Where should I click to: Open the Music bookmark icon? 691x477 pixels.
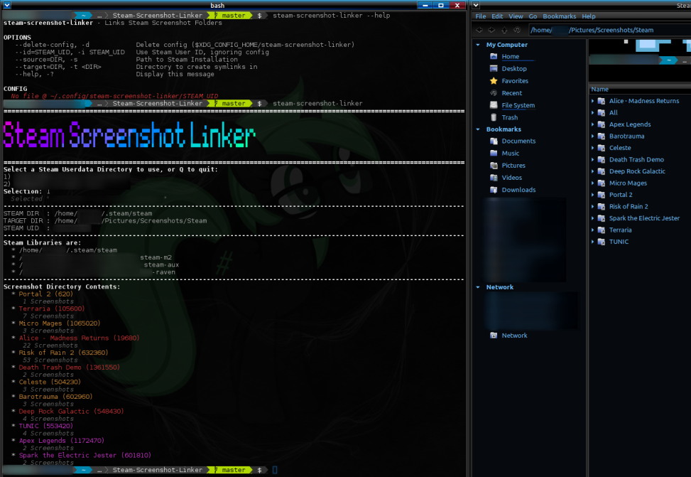pyautogui.click(x=494, y=153)
